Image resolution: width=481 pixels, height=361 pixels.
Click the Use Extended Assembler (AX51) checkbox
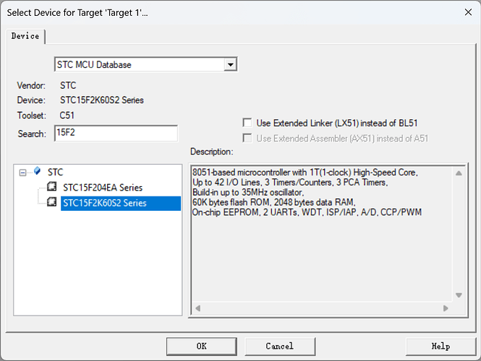(x=247, y=138)
